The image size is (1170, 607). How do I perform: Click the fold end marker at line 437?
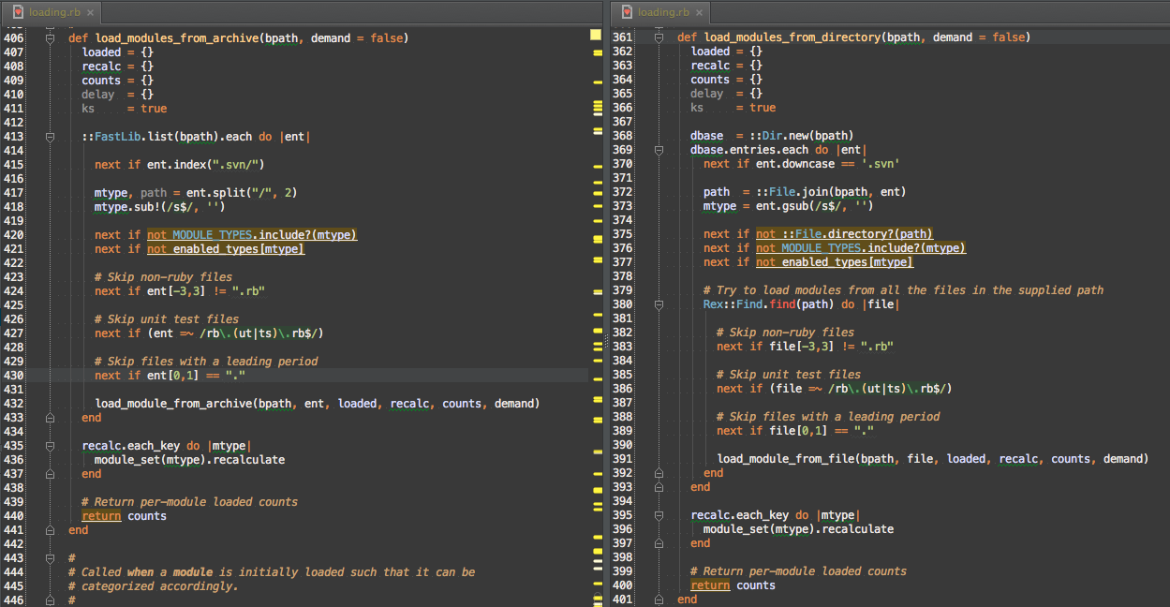49,474
